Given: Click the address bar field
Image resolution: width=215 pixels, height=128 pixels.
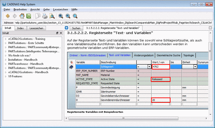Looking at the screenshot, I should coord(113,23).
